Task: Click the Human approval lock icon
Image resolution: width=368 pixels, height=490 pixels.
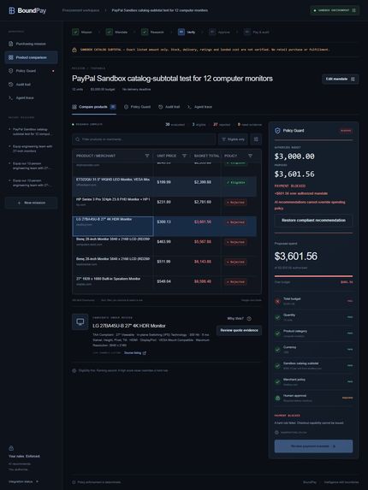Action: 277,398
